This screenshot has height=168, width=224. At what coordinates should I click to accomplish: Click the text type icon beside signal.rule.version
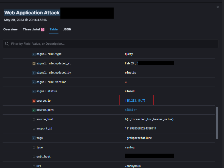(34, 82)
